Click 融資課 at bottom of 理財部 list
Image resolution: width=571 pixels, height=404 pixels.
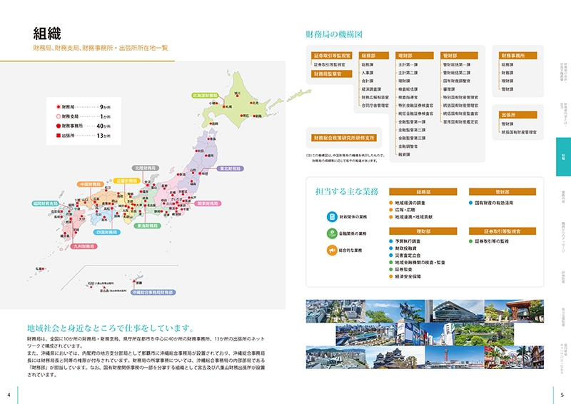(404, 154)
